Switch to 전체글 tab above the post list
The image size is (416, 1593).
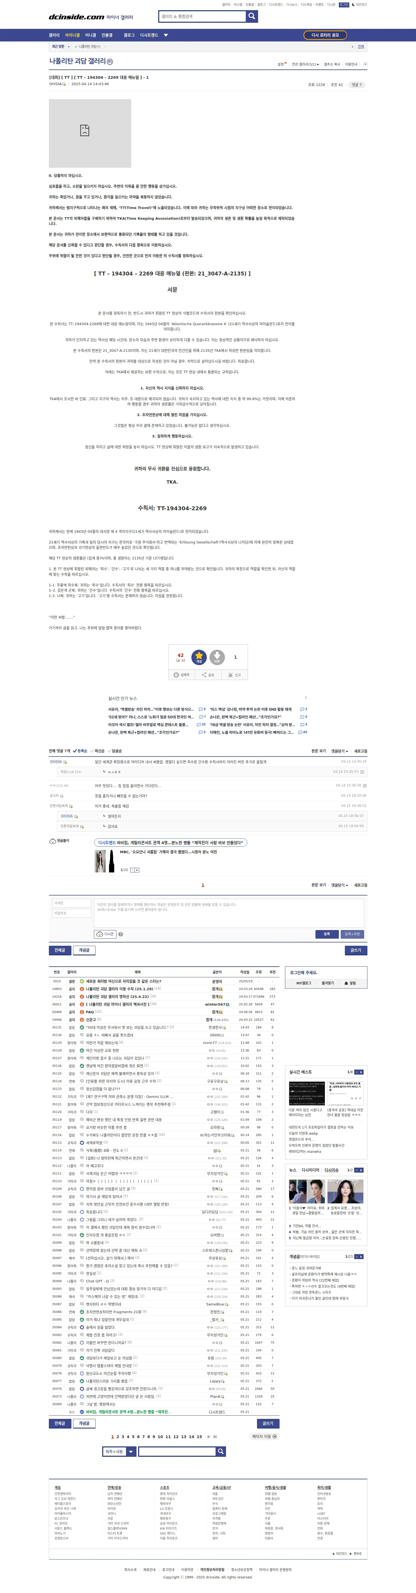coord(60,950)
